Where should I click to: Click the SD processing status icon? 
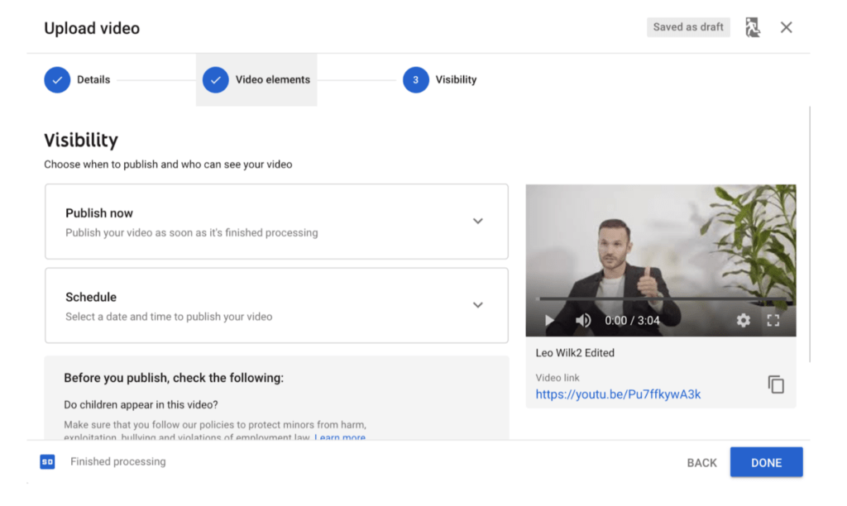pos(47,461)
